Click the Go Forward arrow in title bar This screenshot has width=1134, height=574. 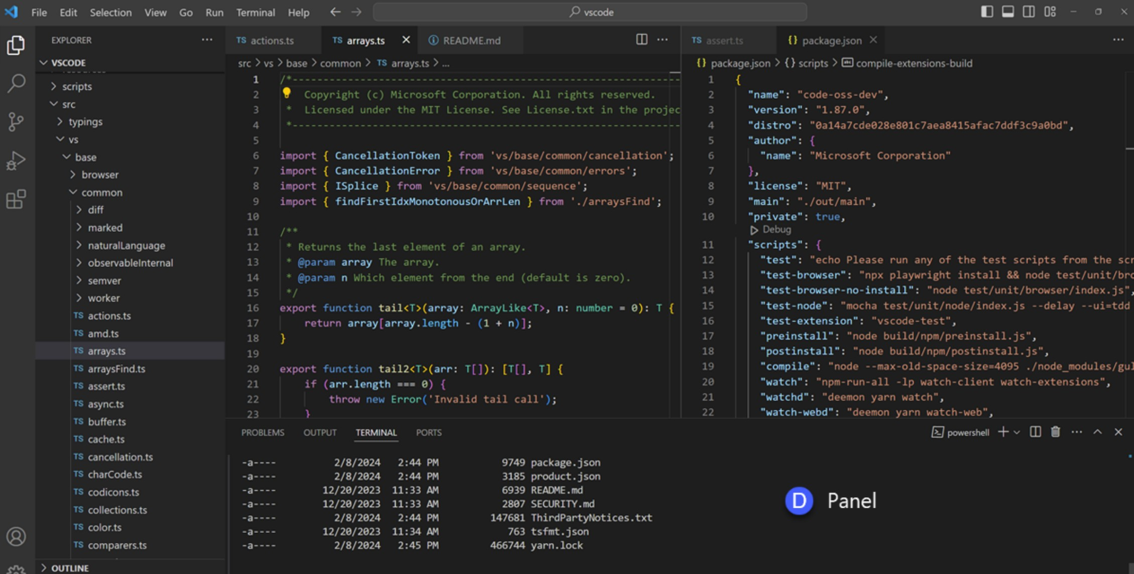tap(356, 12)
